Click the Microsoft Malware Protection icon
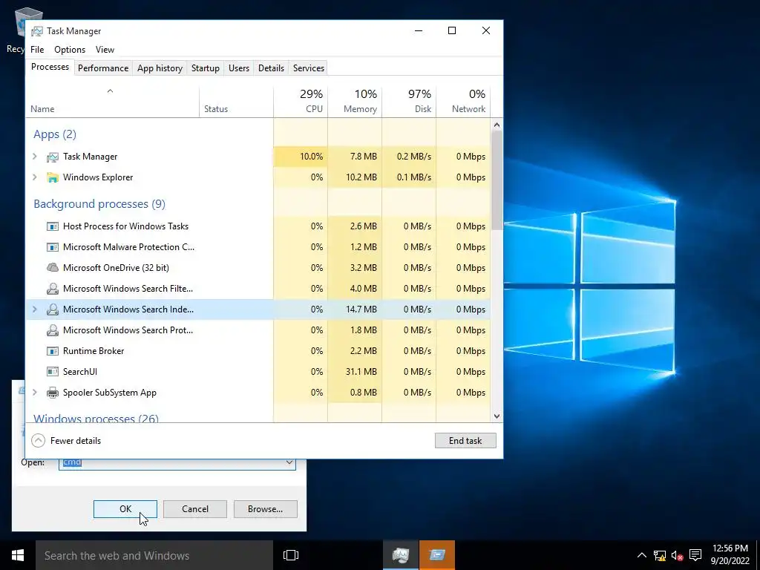The image size is (760, 570). [x=53, y=247]
